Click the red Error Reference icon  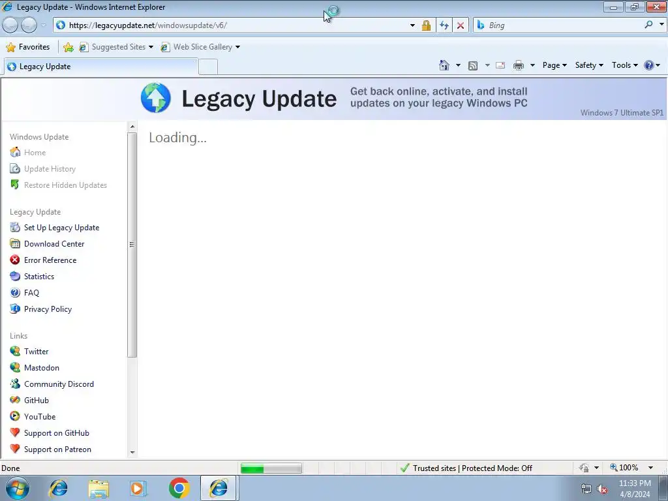pos(15,260)
